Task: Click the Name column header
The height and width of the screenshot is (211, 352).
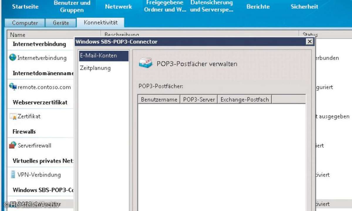Action: tap(54, 35)
